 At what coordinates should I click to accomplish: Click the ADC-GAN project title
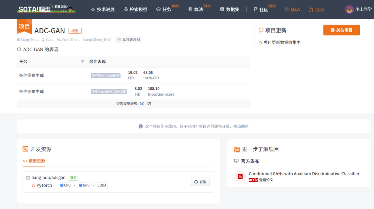tap(50, 31)
